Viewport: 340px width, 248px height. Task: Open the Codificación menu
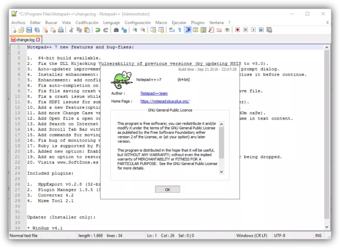click(87, 22)
